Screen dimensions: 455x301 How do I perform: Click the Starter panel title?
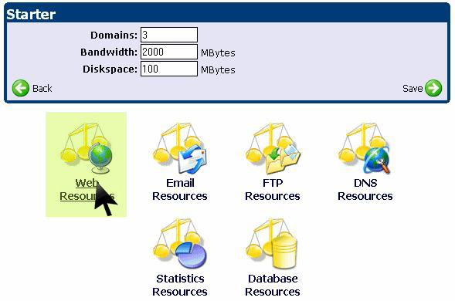coord(31,14)
